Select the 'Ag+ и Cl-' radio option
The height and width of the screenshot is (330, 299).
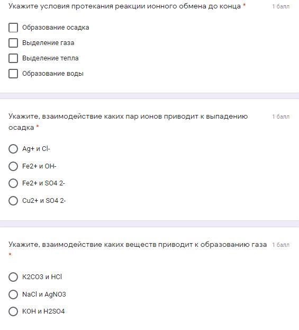click(x=13, y=149)
